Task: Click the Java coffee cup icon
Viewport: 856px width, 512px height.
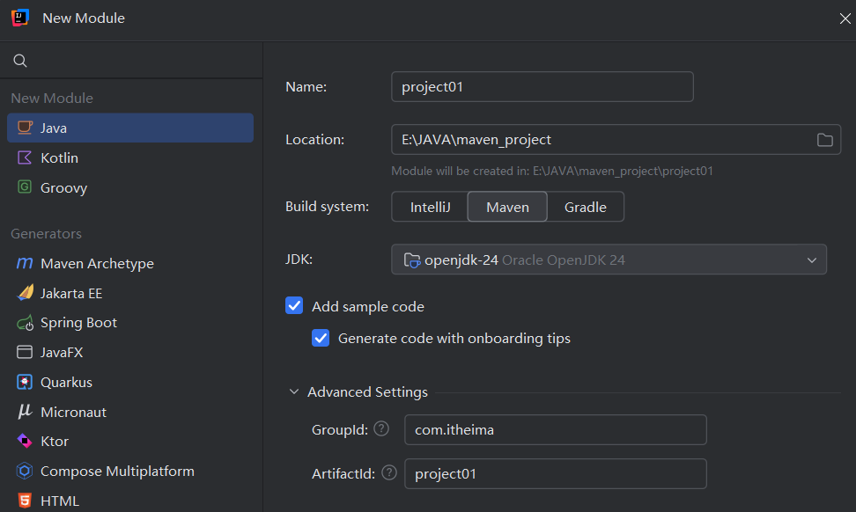Action: pyautogui.click(x=25, y=128)
